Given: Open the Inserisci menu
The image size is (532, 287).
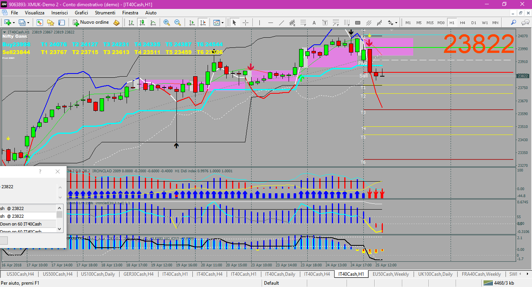Looking at the screenshot, I should pyautogui.click(x=60, y=13).
